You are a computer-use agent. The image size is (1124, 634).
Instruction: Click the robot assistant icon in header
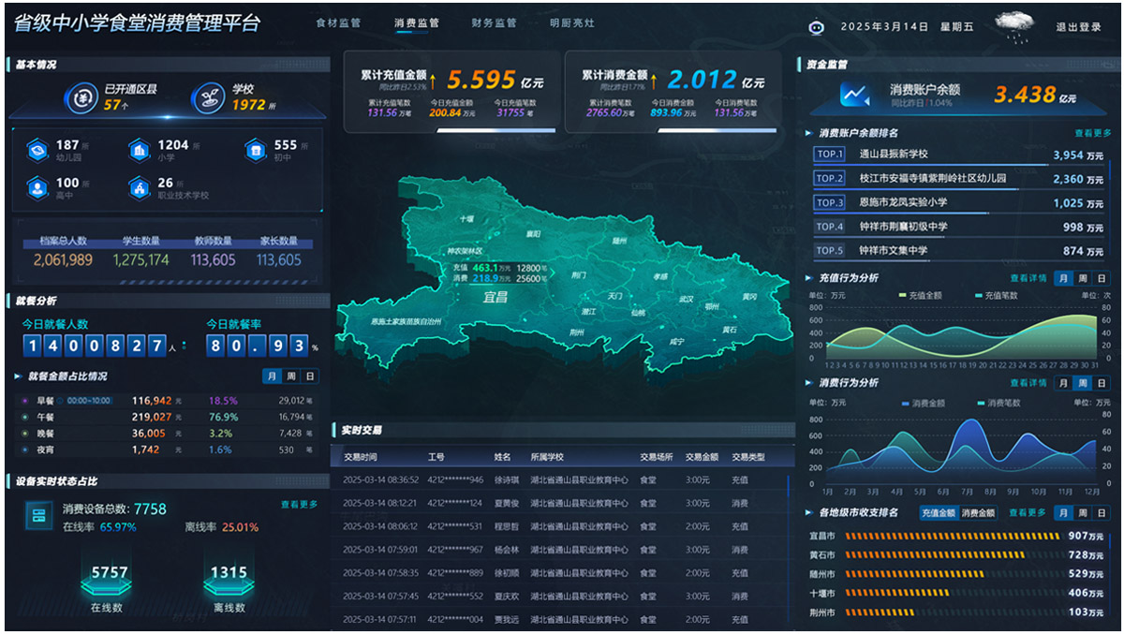tap(816, 27)
